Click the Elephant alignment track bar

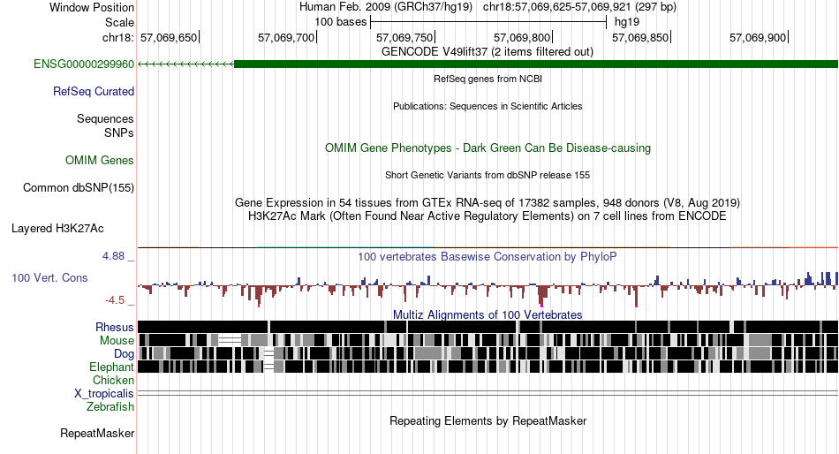pos(488,367)
